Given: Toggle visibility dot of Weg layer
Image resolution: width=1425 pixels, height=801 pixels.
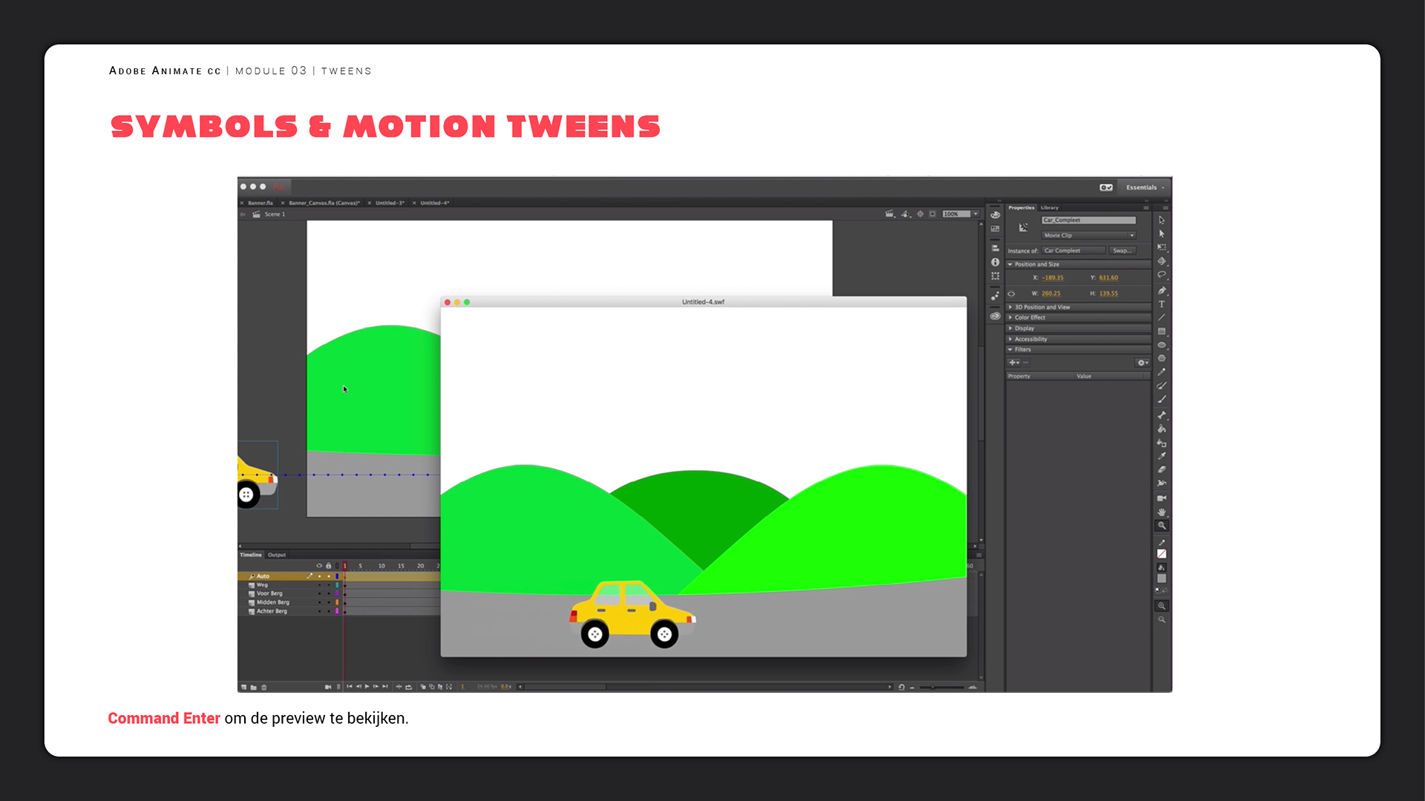Looking at the screenshot, I should click(320, 585).
